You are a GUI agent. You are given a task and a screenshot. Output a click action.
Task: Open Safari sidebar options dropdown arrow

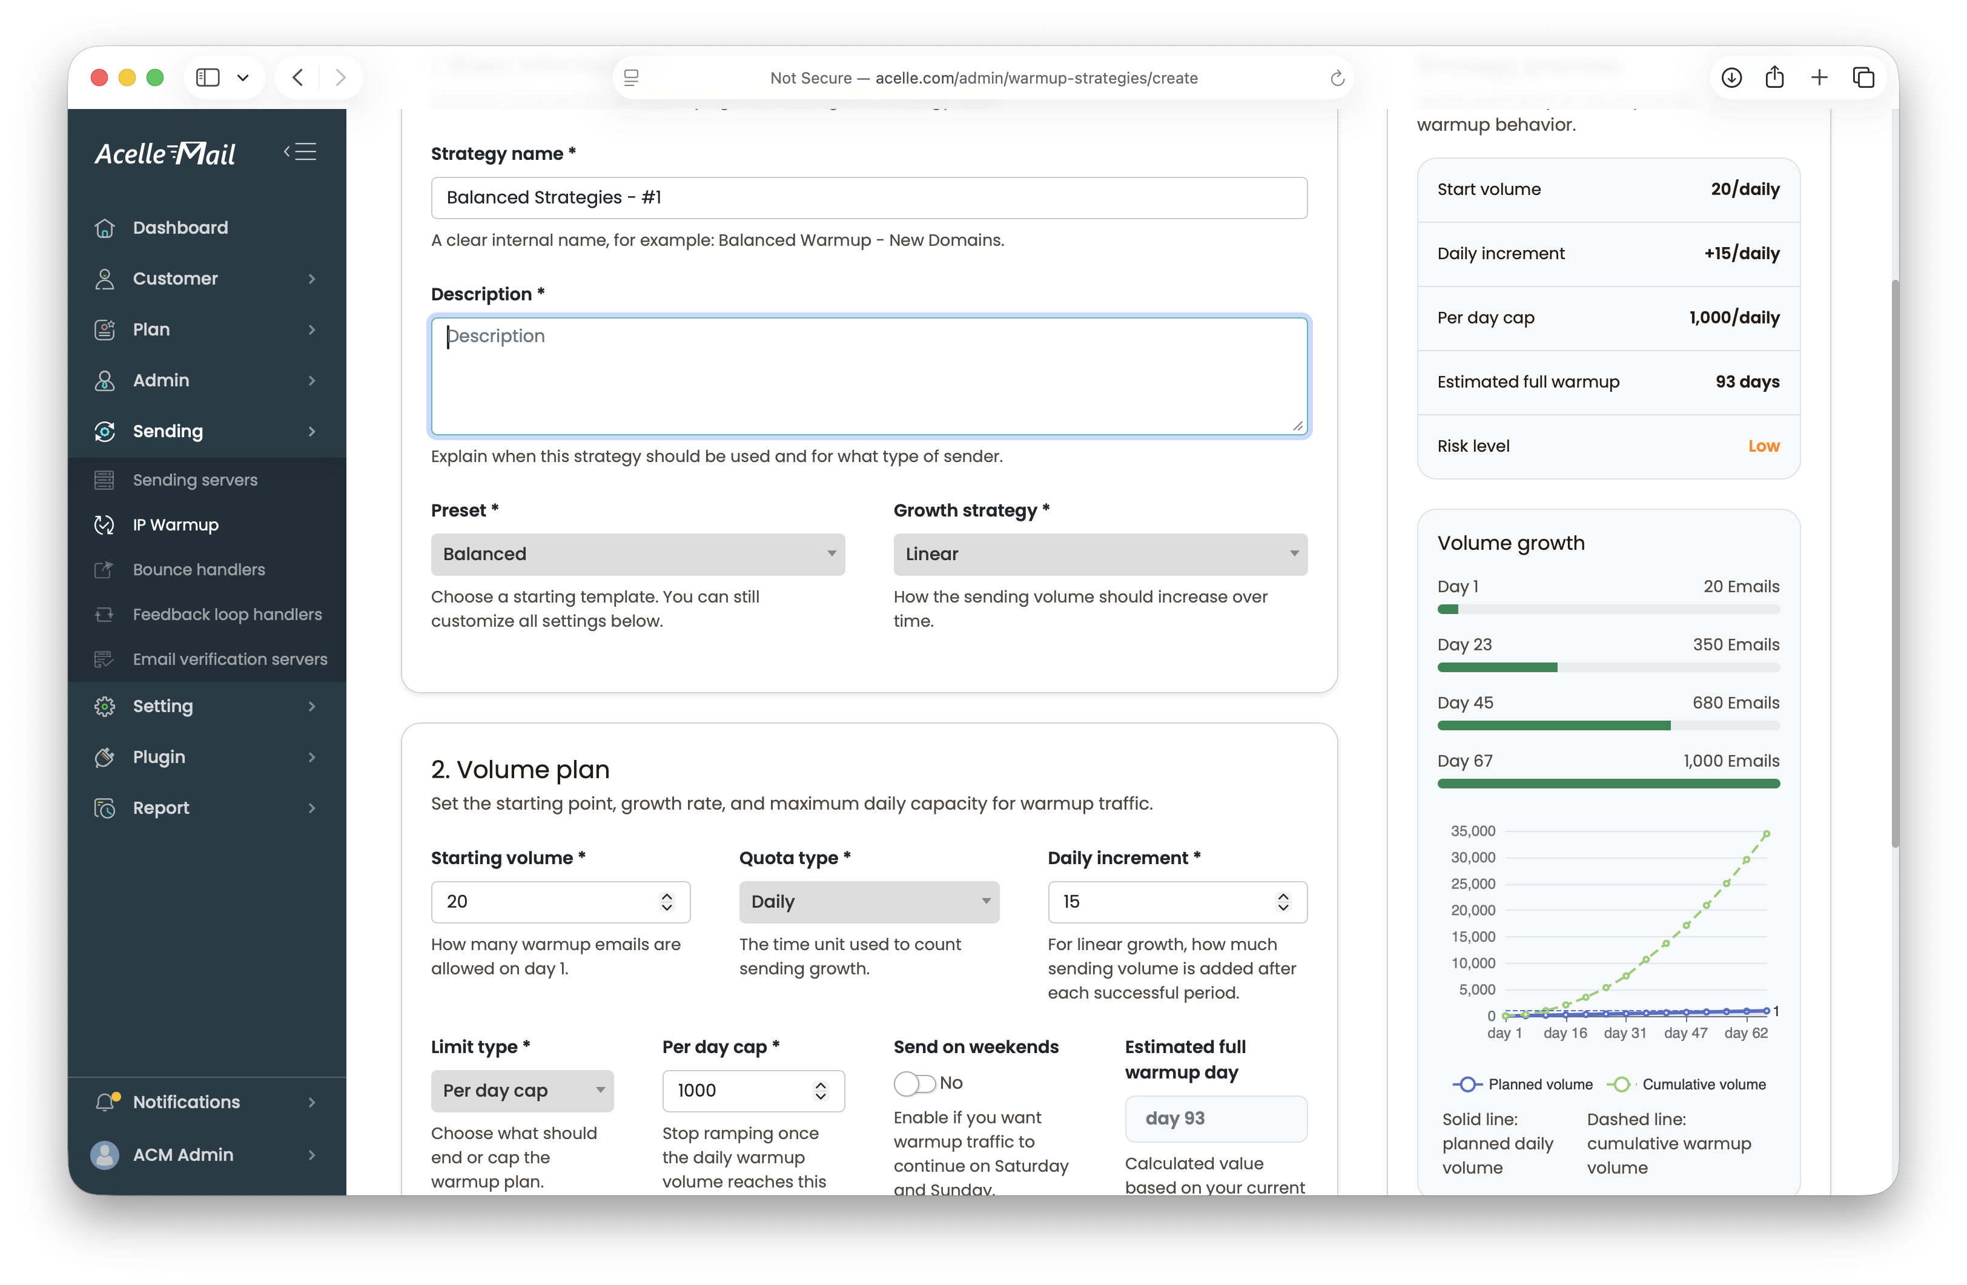(243, 78)
